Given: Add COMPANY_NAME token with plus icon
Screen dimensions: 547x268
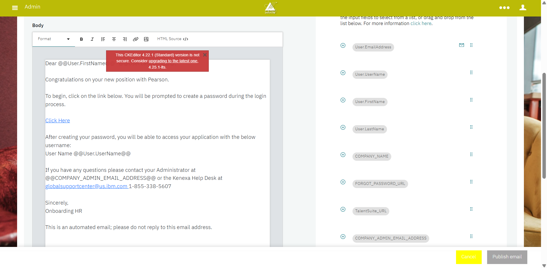Looking at the screenshot, I should click(x=343, y=155).
